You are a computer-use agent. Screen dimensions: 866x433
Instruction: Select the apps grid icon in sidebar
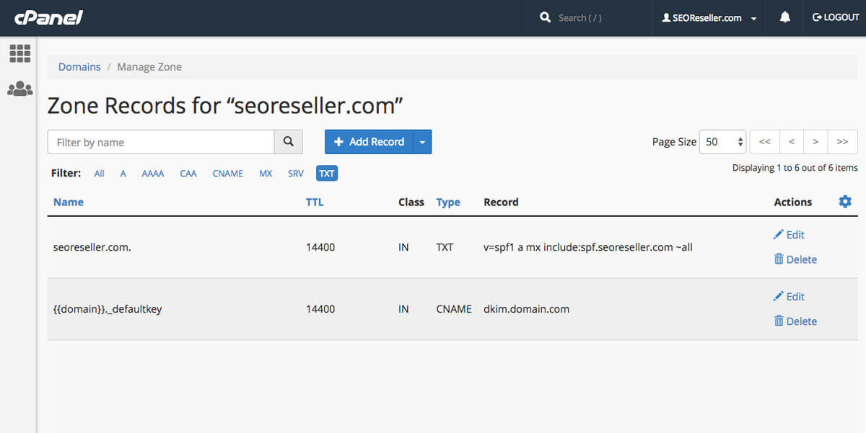(19, 53)
